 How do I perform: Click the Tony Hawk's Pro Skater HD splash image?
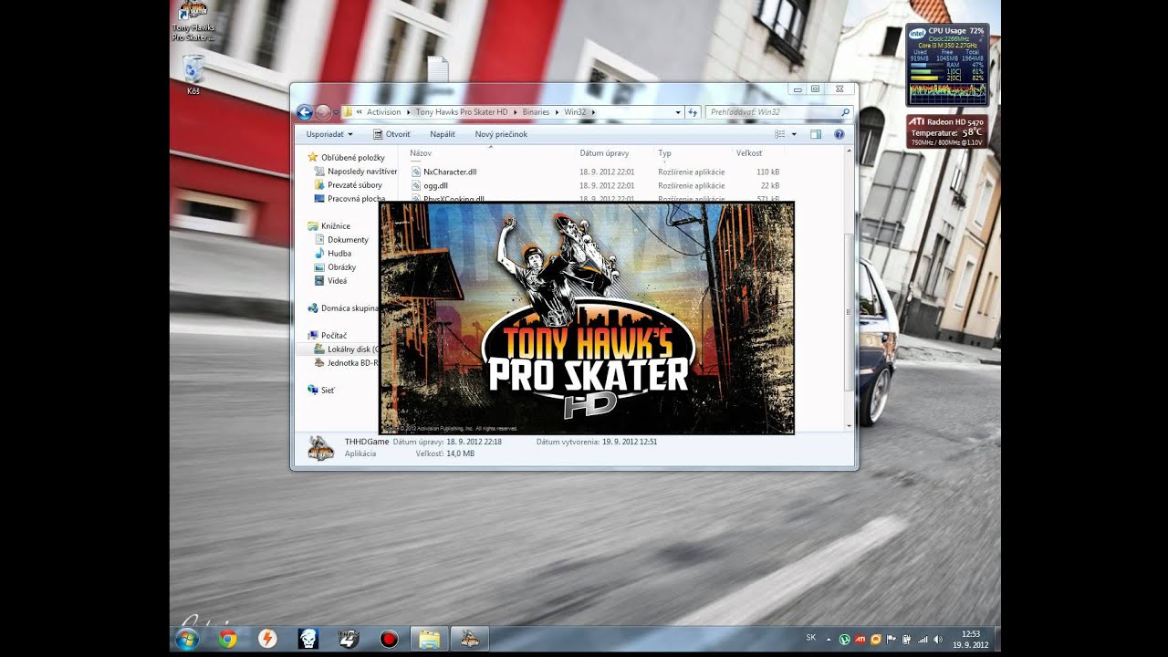[587, 318]
